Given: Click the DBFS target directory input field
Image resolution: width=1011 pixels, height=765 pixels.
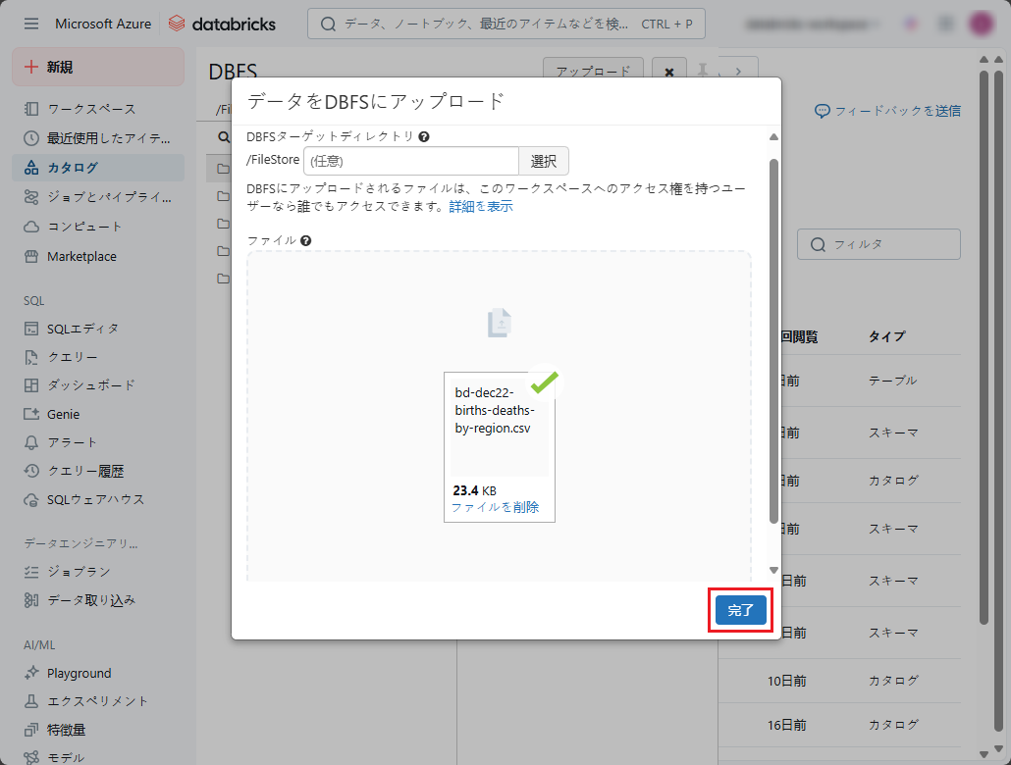Looking at the screenshot, I should click(x=410, y=161).
